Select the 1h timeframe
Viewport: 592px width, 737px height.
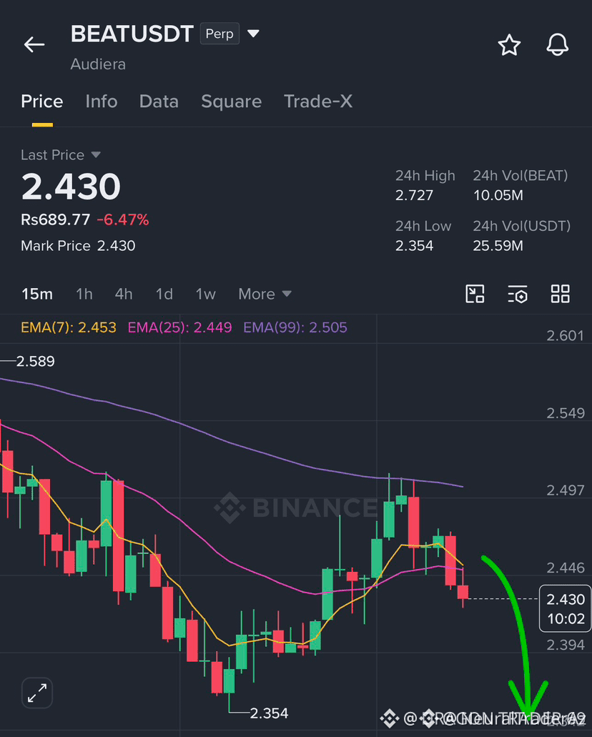[x=84, y=295]
